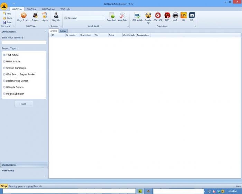Screen dimensions: 242x194
Task: Open the WAC Partners ribbon tab
Action: 48,9
